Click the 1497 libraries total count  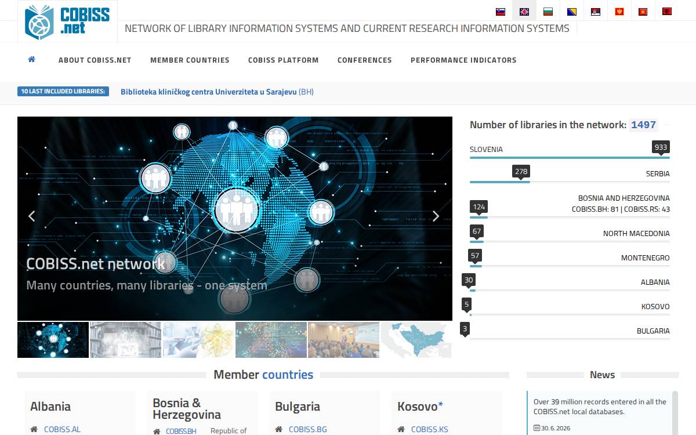643,125
